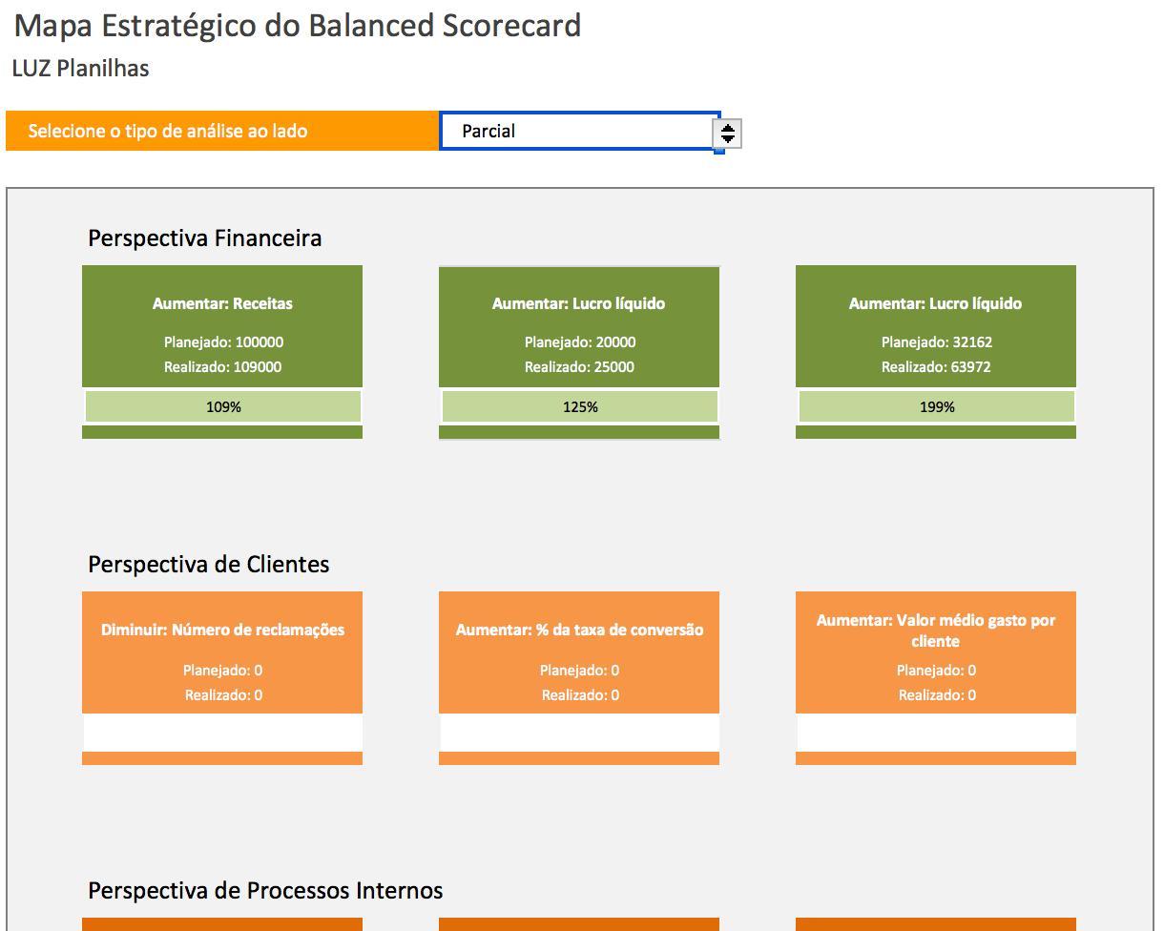Select the 125% progress bar

[x=579, y=406]
